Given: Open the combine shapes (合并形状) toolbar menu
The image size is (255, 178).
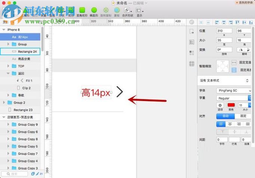Looking at the screenshot, I should (x=127, y=12).
